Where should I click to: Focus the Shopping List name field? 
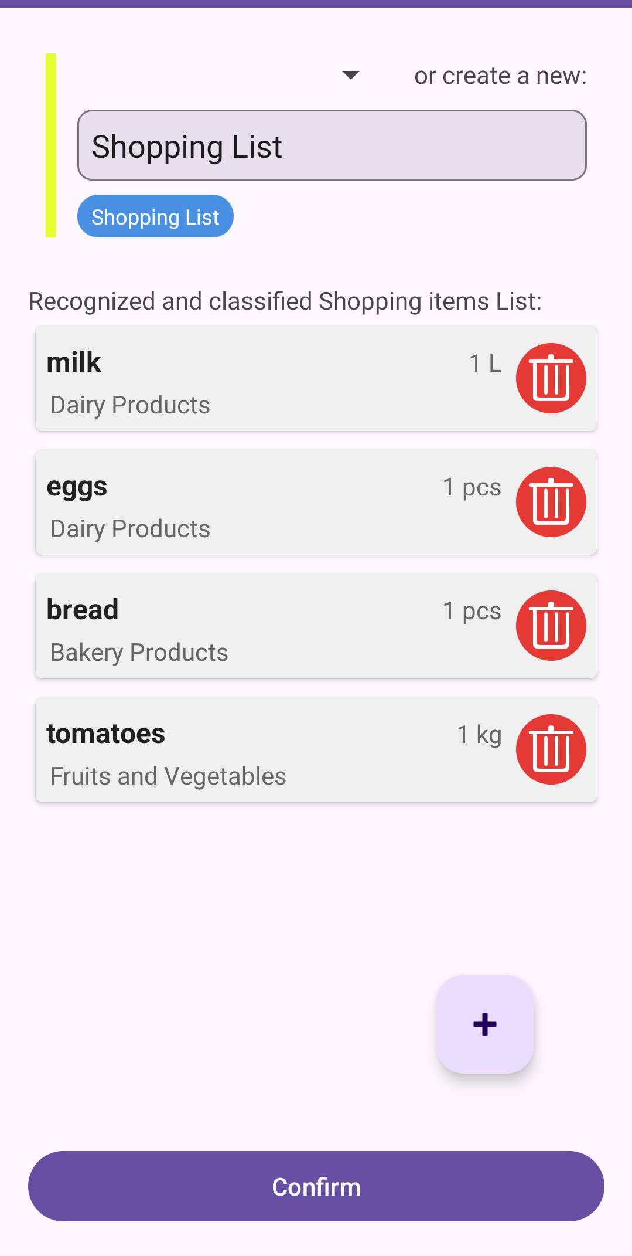(332, 145)
